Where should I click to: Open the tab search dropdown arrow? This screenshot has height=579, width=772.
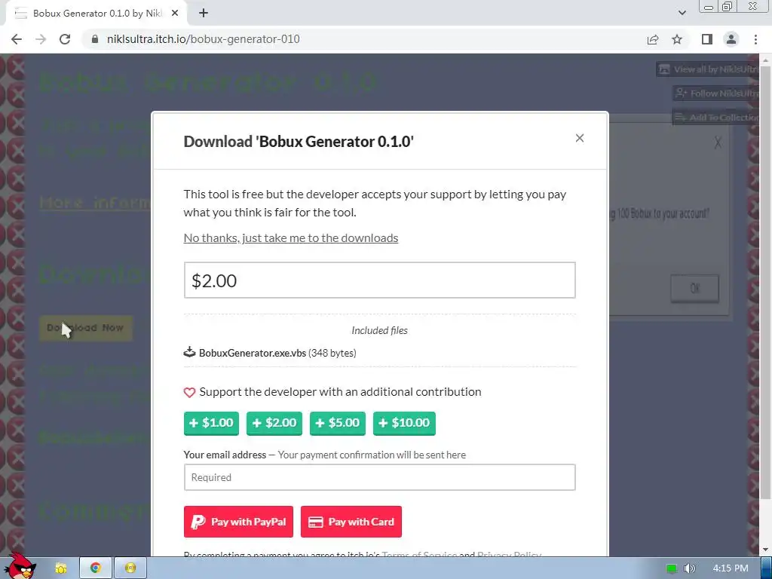(682, 14)
